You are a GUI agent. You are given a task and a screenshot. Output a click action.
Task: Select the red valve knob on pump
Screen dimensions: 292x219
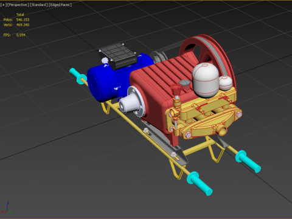pyautogui.click(x=176, y=89)
